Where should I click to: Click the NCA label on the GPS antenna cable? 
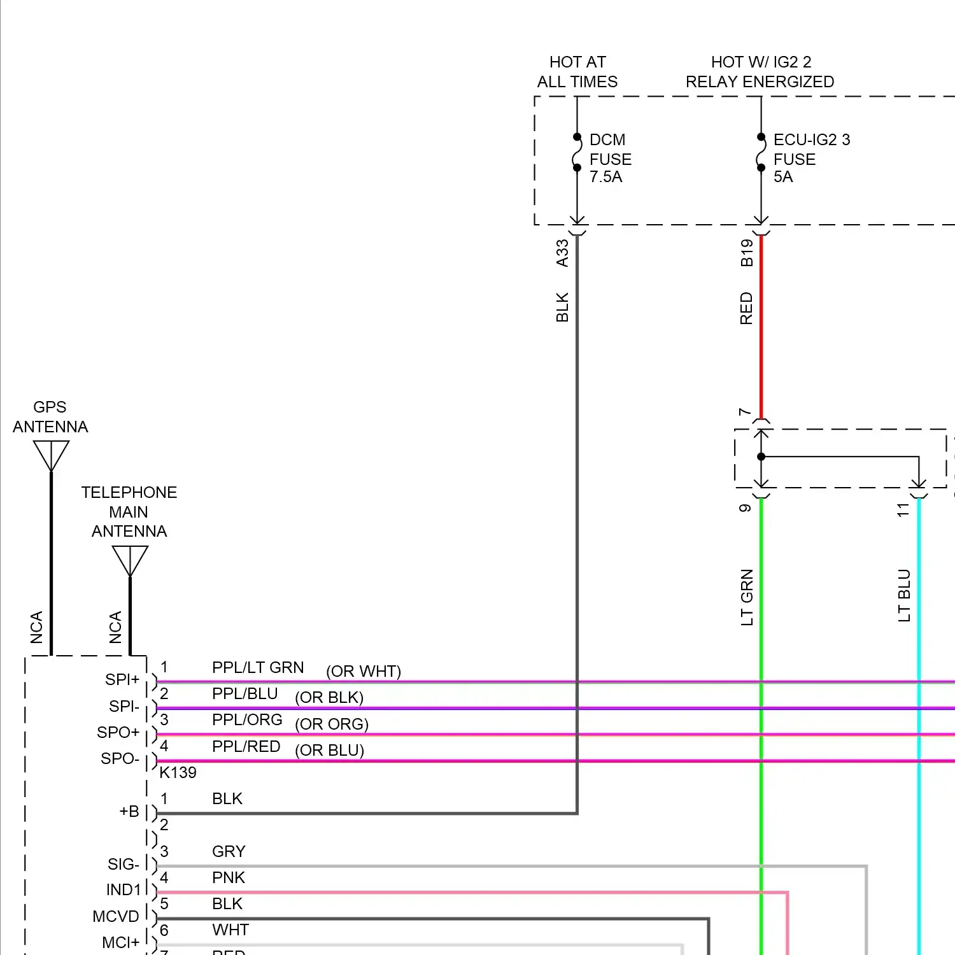click(x=36, y=627)
